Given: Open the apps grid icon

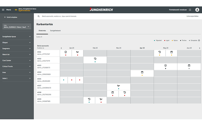Looking at the screenshot, I should point(190,10).
